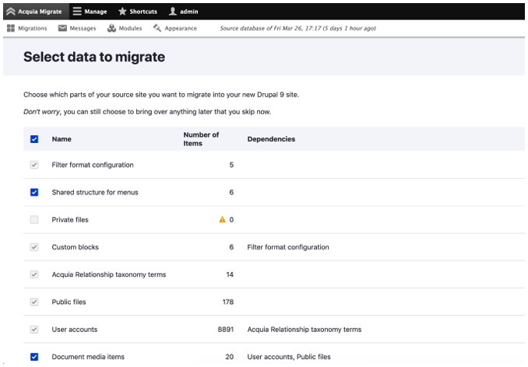Uncheck Shared structure for menus checkbox
Screen dimensions: 528x367
pyautogui.click(x=33, y=192)
